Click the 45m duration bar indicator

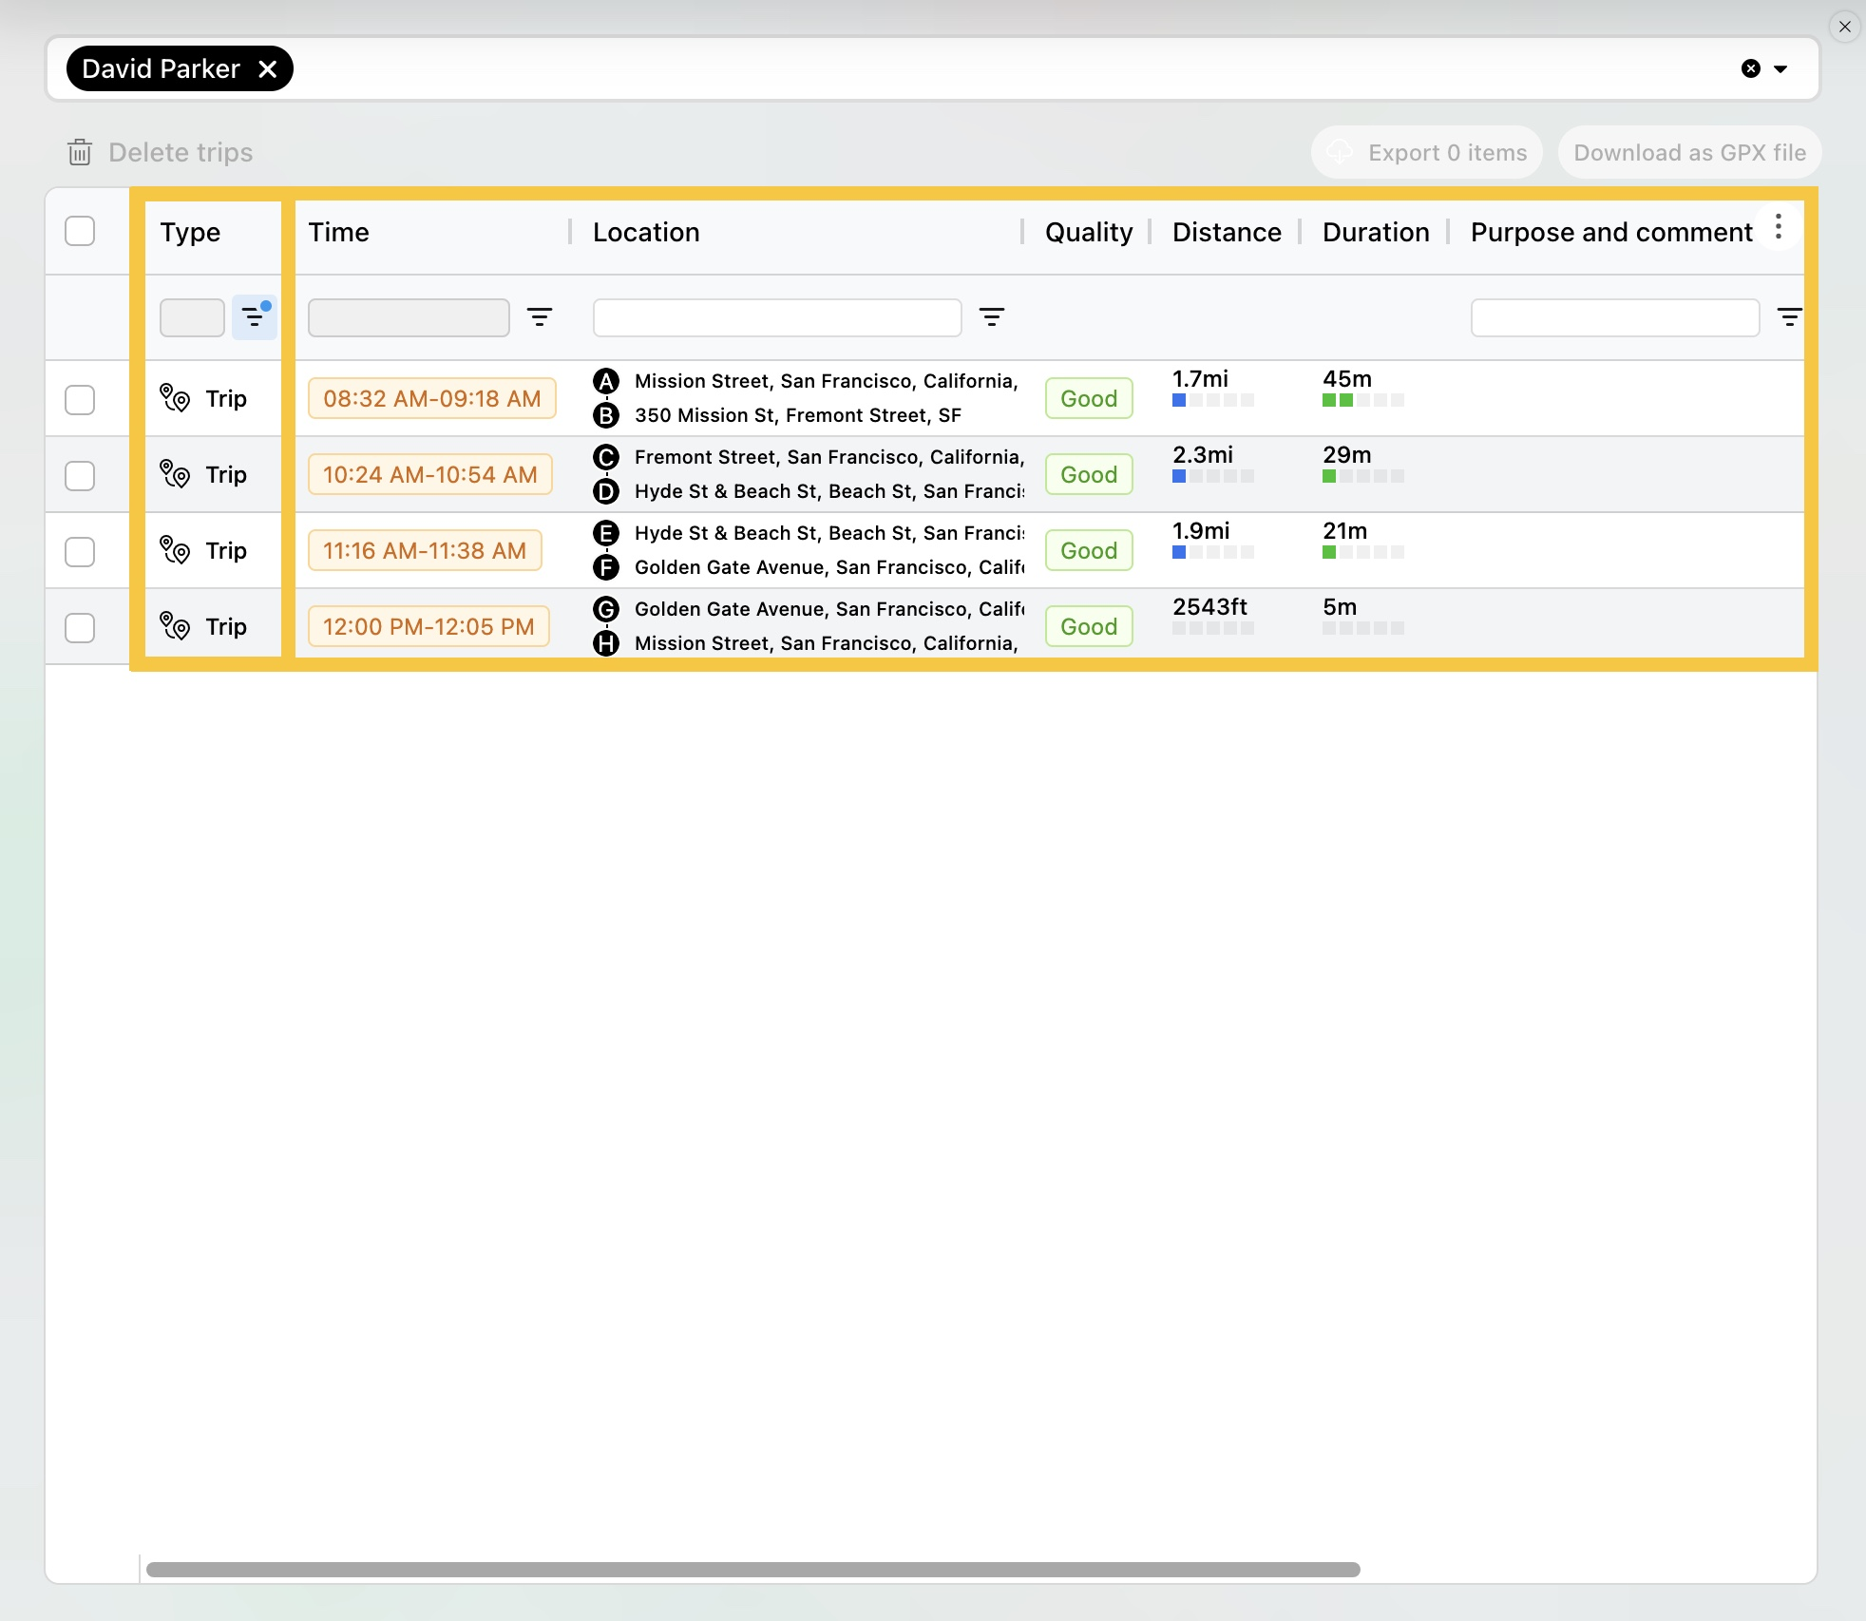(1363, 400)
